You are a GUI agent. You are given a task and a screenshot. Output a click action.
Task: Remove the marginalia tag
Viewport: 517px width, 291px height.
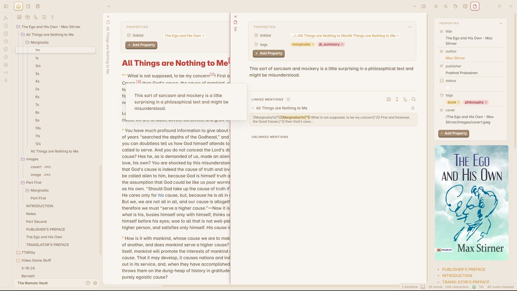click(313, 44)
